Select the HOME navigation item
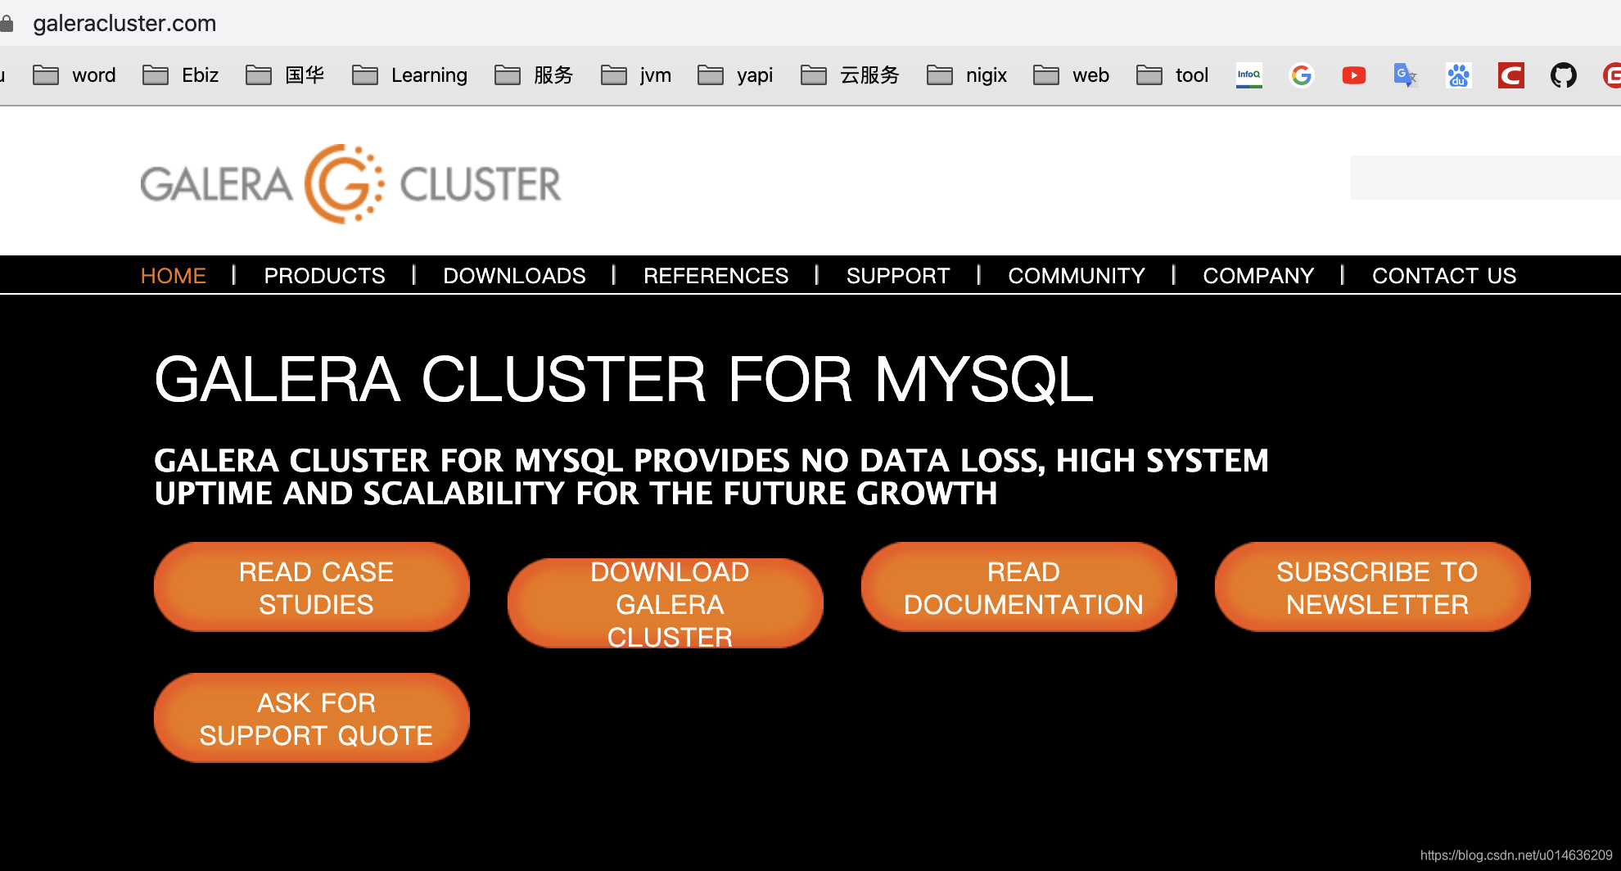 pos(174,276)
